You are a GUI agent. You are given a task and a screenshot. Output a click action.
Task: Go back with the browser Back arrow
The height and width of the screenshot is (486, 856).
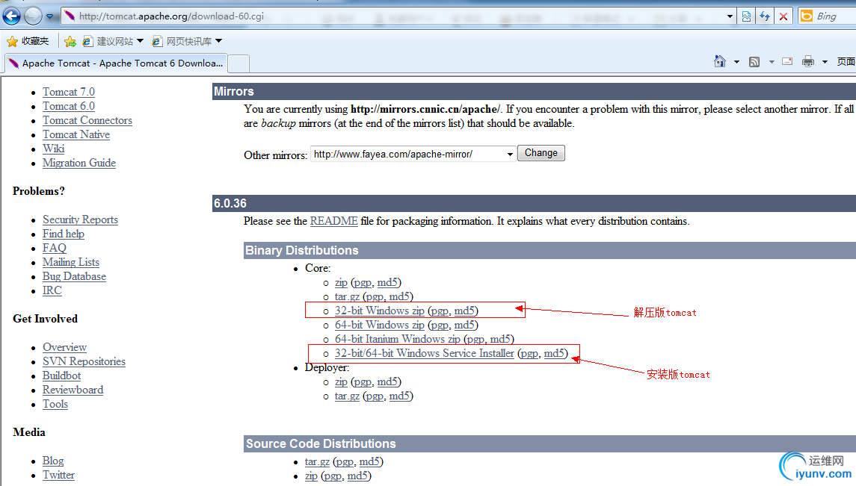point(11,16)
